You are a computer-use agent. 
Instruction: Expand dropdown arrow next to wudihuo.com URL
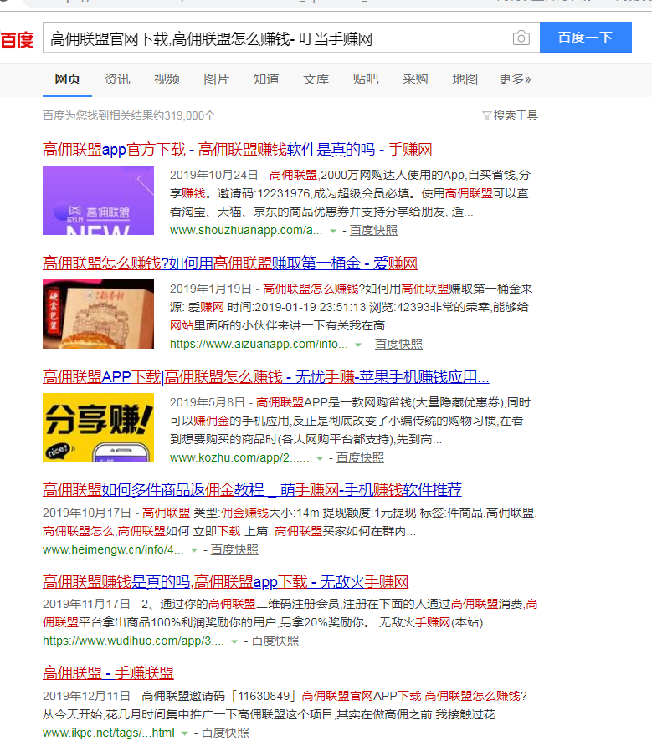[234, 641]
